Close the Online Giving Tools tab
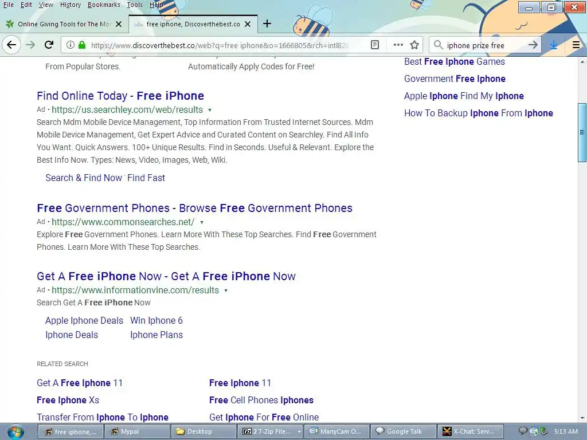 point(119,24)
